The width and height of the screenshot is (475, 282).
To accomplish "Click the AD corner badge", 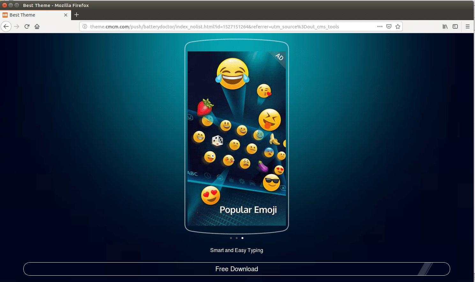I will [279, 57].
